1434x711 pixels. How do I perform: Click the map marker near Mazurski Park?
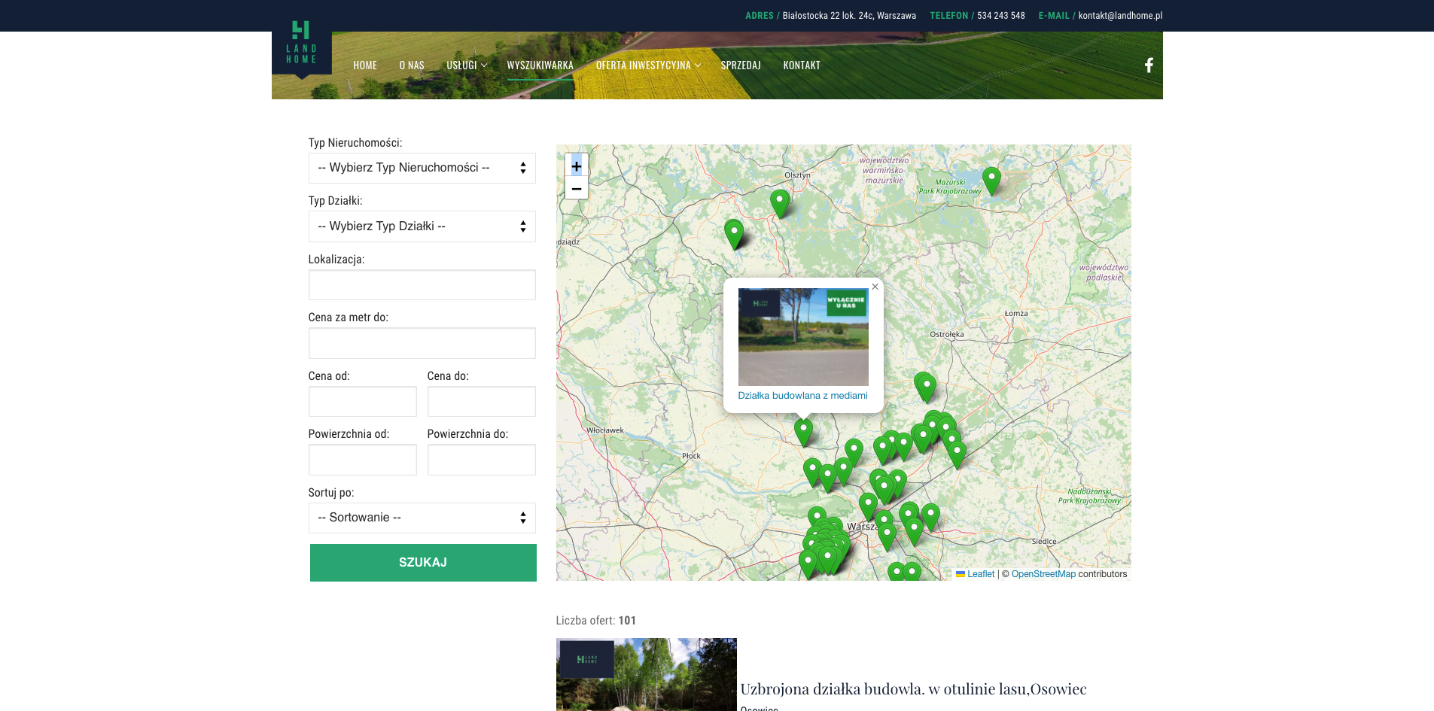click(991, 179)
